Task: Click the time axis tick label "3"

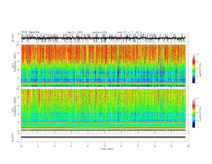Action: point(71,146)
